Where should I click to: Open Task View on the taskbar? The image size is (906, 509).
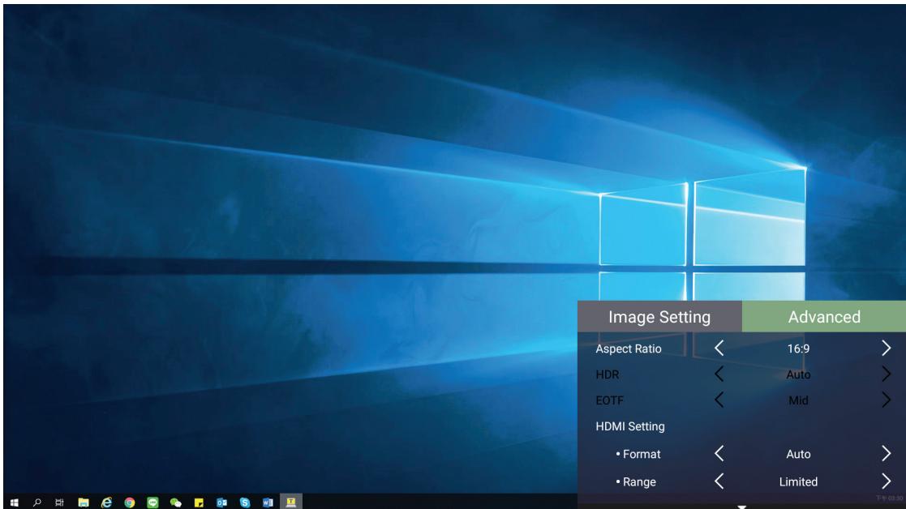(x=59, y=503)
